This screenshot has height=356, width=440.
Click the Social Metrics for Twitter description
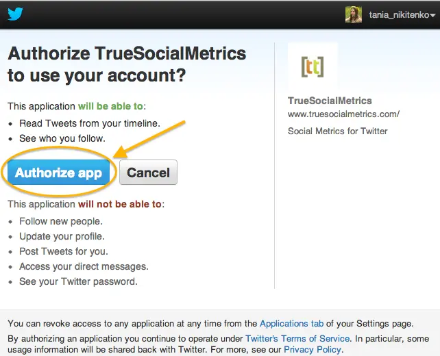(337, 131)
